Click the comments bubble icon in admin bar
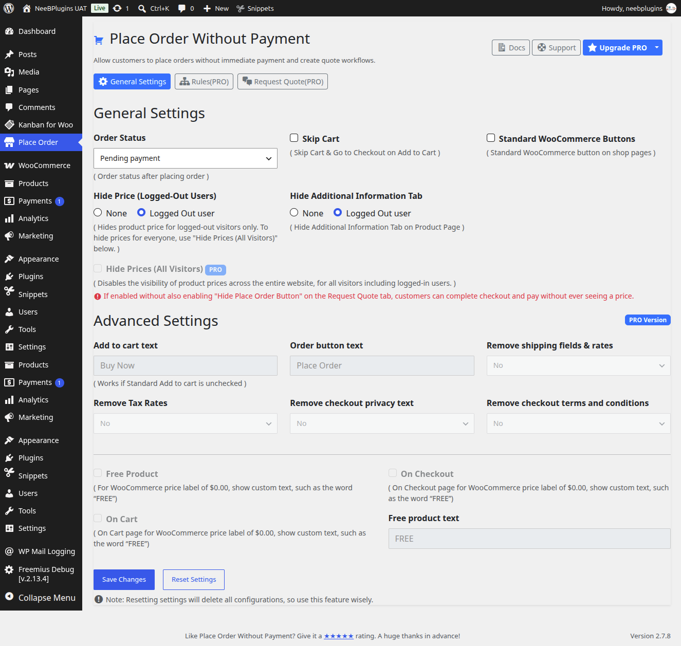Screen dimensions: 681x646 [182, 8]
